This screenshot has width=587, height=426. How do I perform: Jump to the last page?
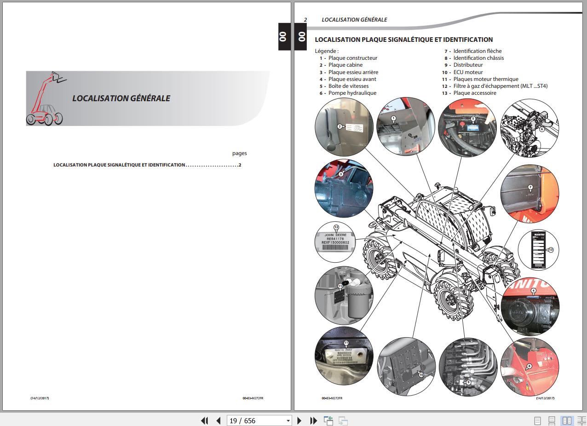(x=314, y=420)
